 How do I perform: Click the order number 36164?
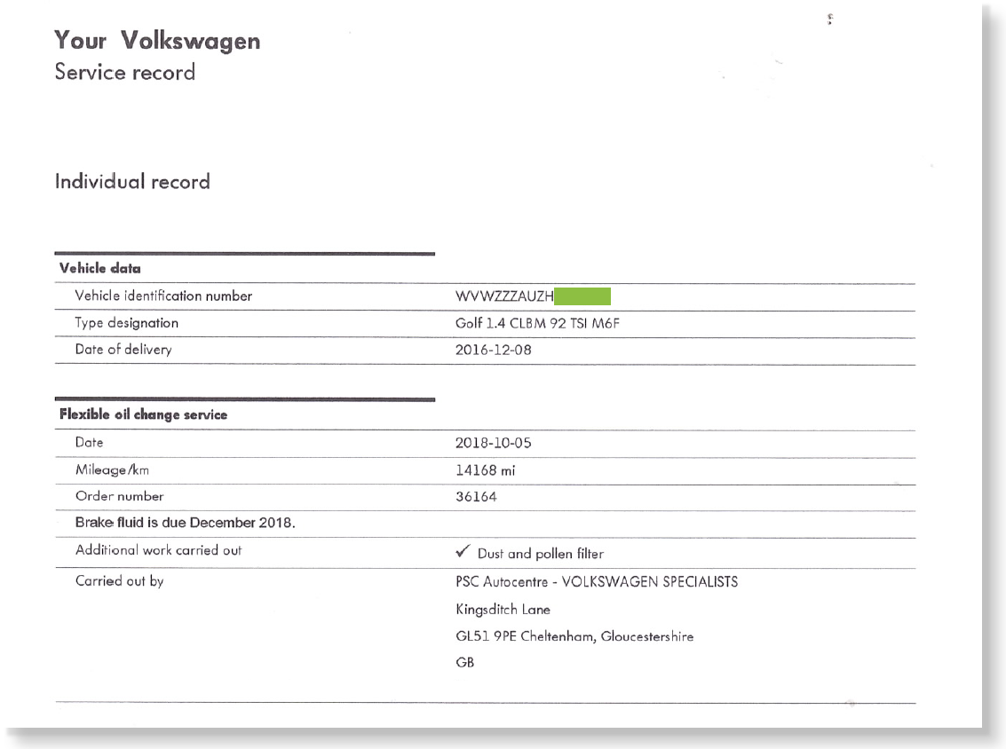(x=476, y=497)
